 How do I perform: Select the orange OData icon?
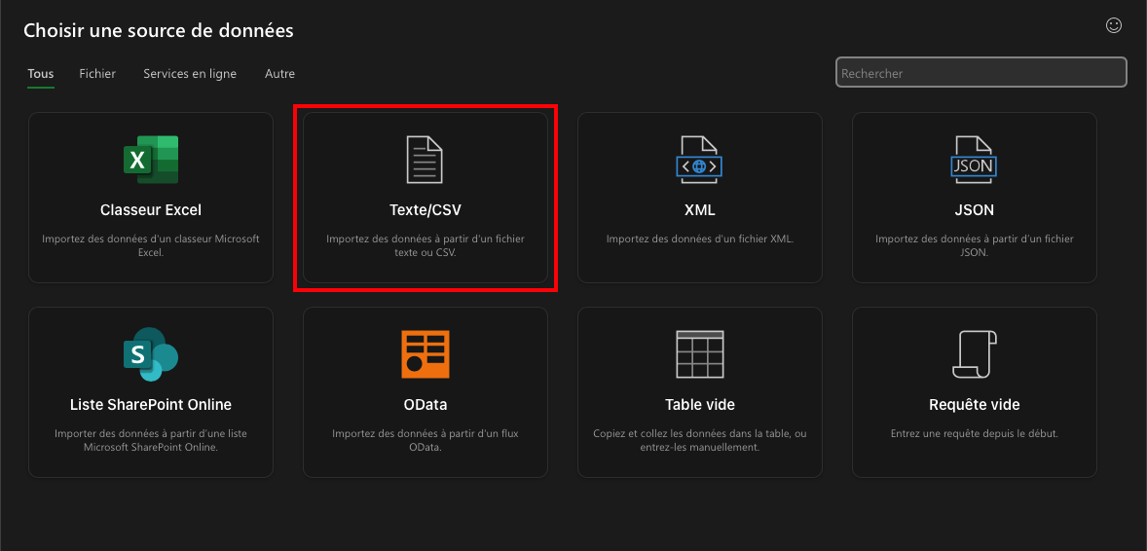[425, 354]
